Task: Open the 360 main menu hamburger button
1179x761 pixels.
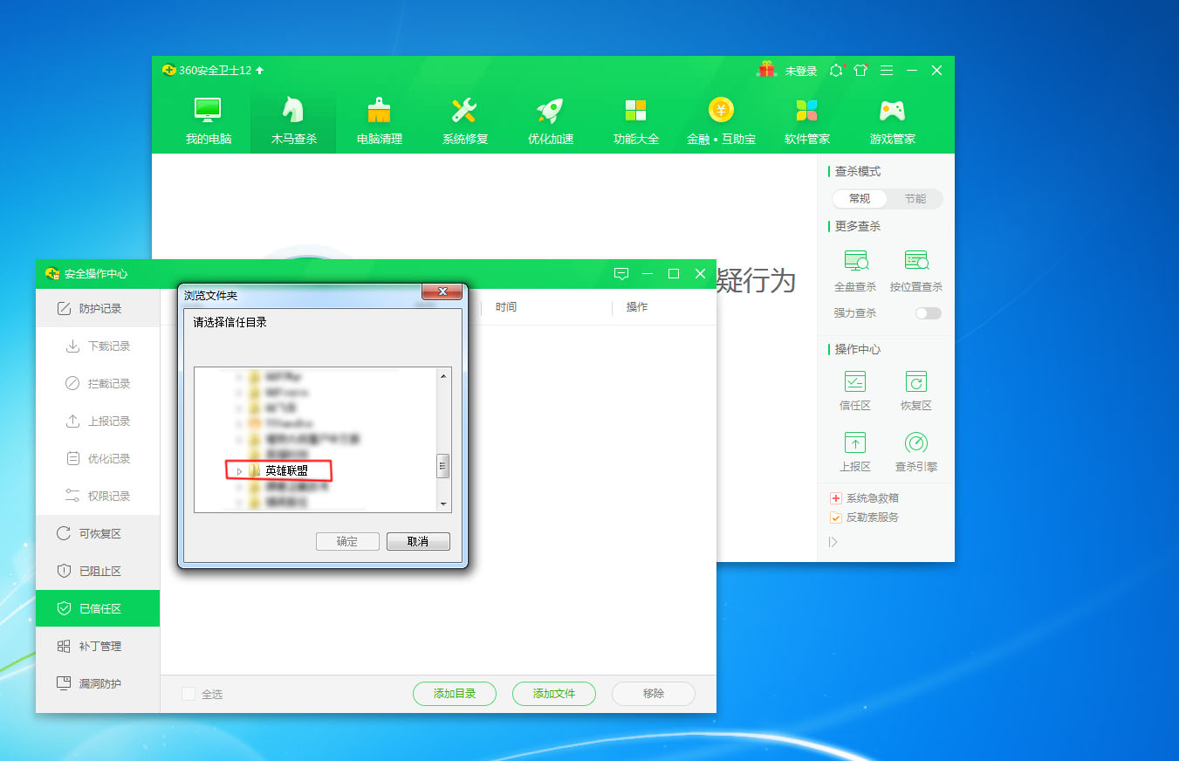Action: pos(886,70)
